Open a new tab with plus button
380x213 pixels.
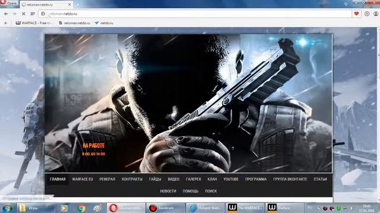[x=78, y=4]
